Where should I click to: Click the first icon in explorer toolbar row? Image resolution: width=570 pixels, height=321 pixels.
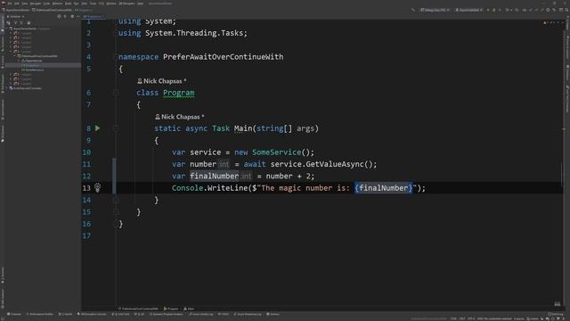pos(8,23)
